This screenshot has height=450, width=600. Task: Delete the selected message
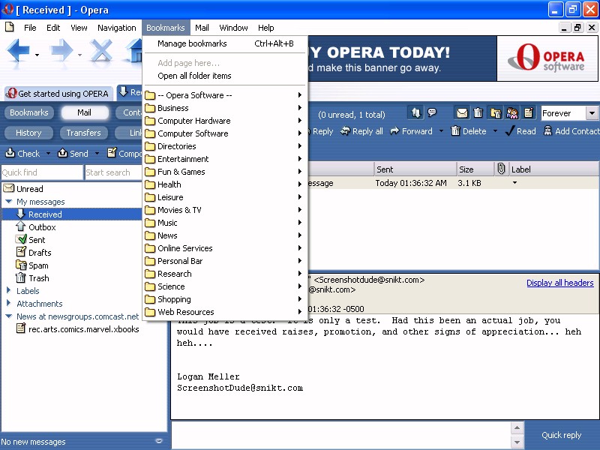pyautogui.click(x=469, y=131)
